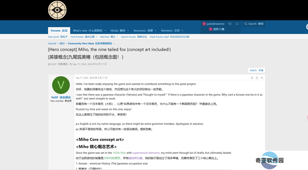Expand the Members dropdown arrow
This screenshot has height=170, width=308.
(x=182, y=31)
